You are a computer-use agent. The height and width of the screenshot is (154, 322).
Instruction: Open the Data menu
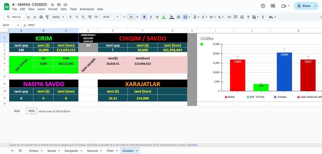(x=64, y=9)
